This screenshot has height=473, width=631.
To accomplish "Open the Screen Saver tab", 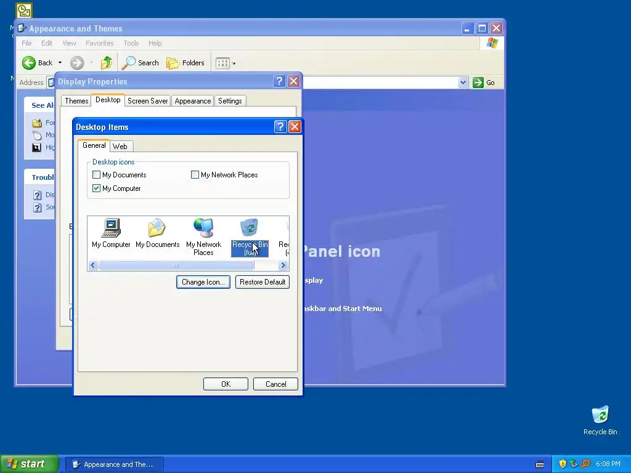I will click(x=148, y=101).
